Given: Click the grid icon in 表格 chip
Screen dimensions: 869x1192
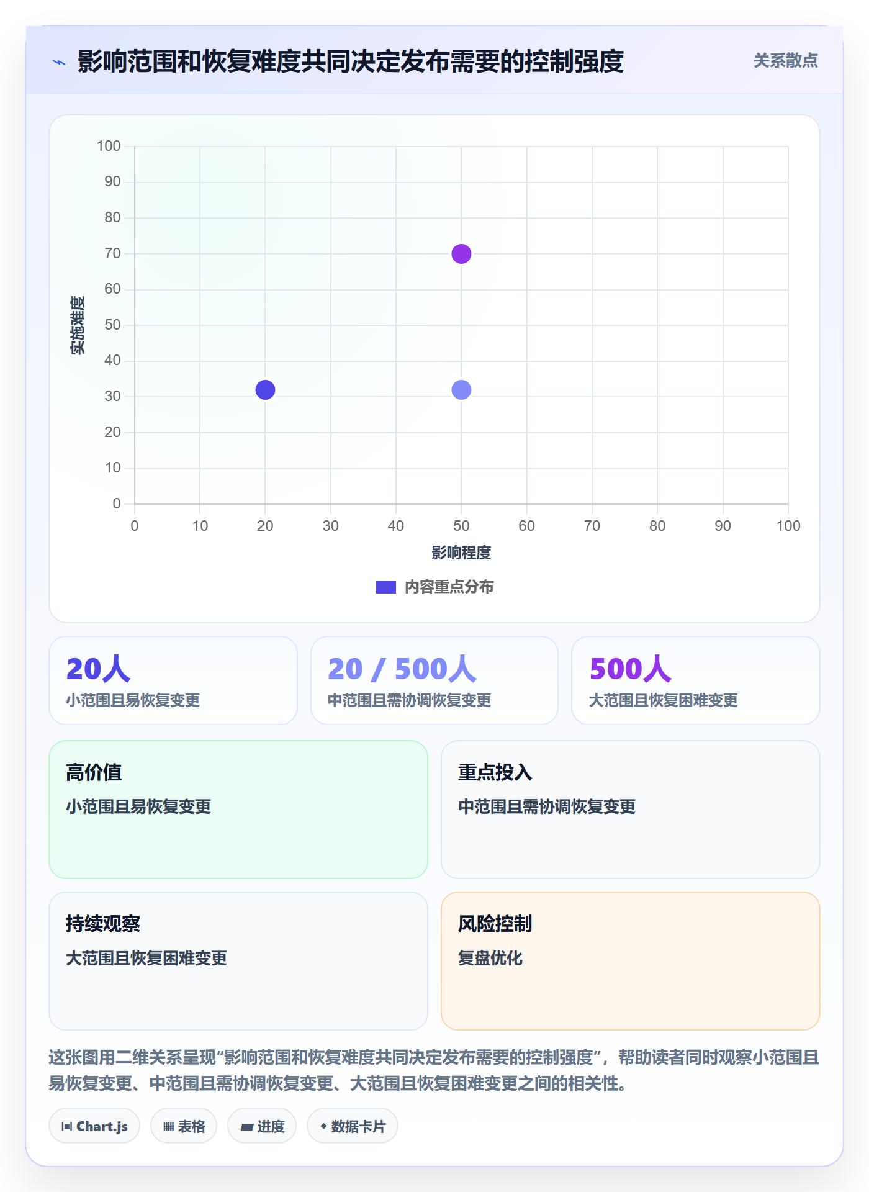Looking at the screenshot, I should click(169, 1127).
